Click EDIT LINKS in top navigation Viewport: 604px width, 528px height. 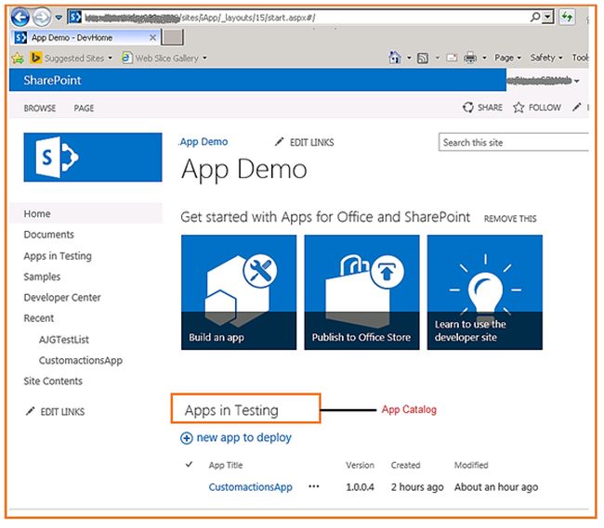click(304, 142)
